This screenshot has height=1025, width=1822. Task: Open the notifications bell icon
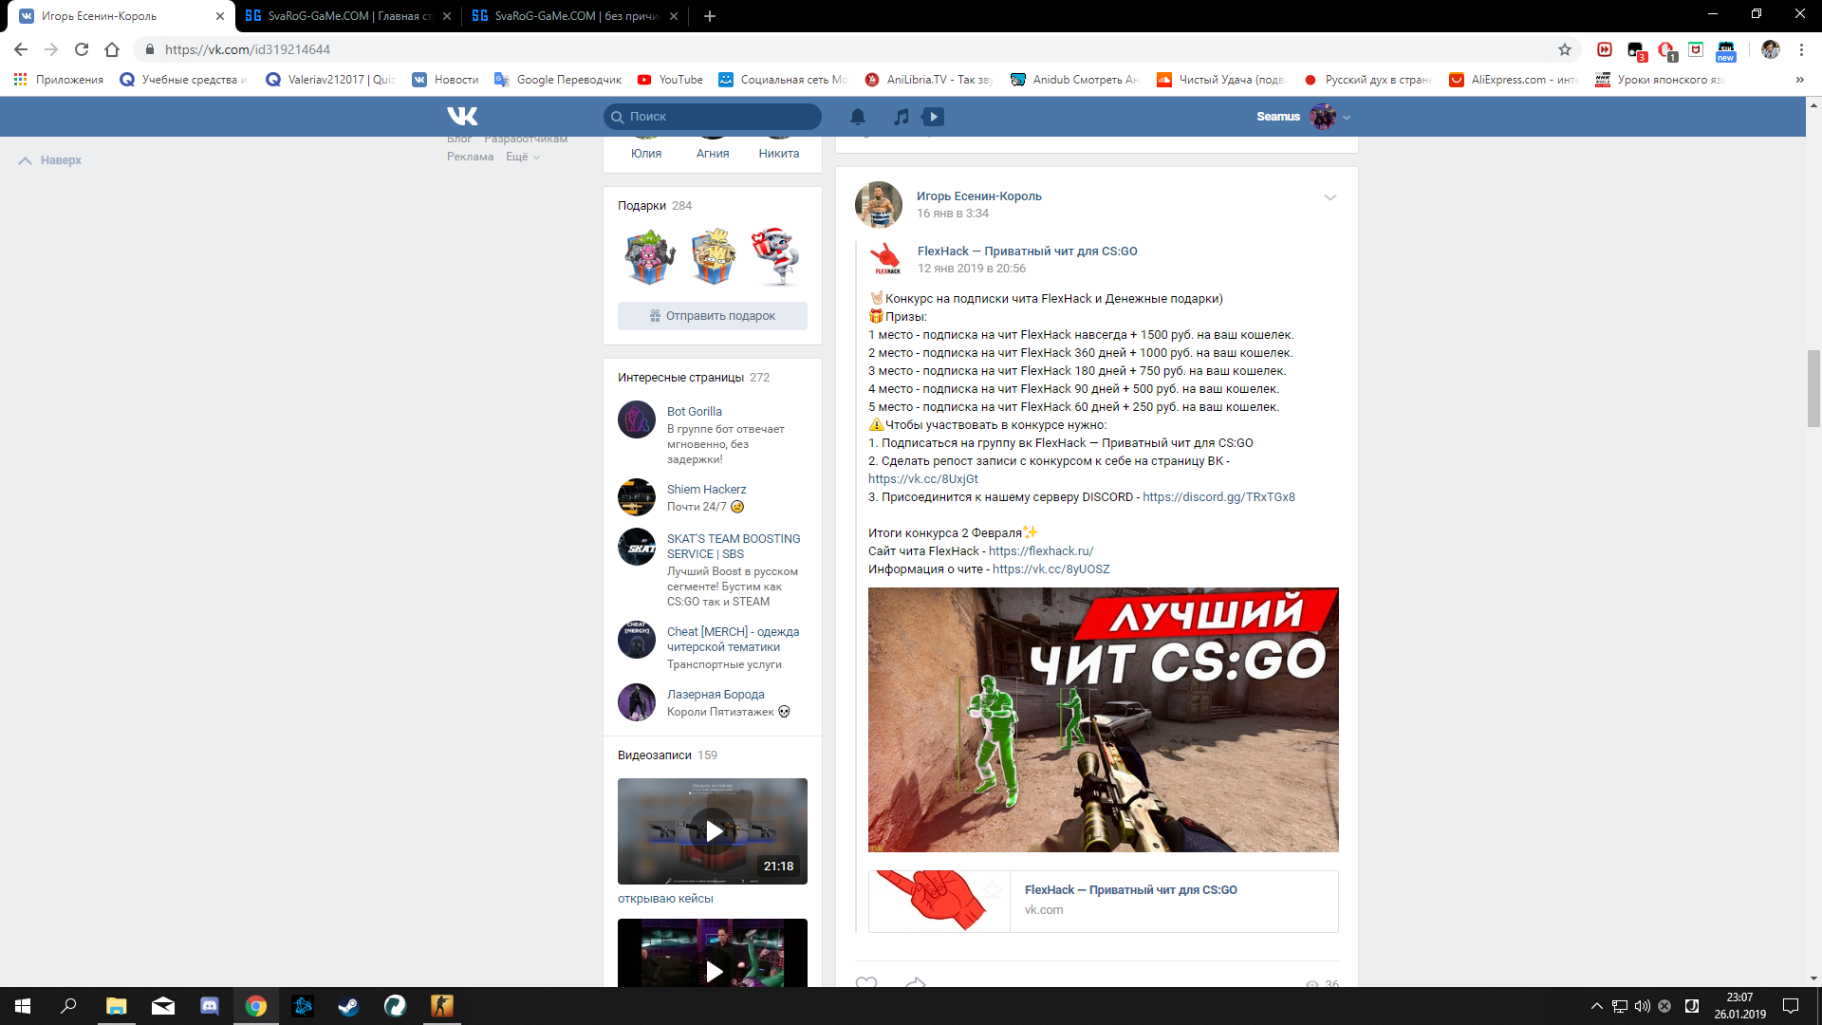click(x=858, y=116)
